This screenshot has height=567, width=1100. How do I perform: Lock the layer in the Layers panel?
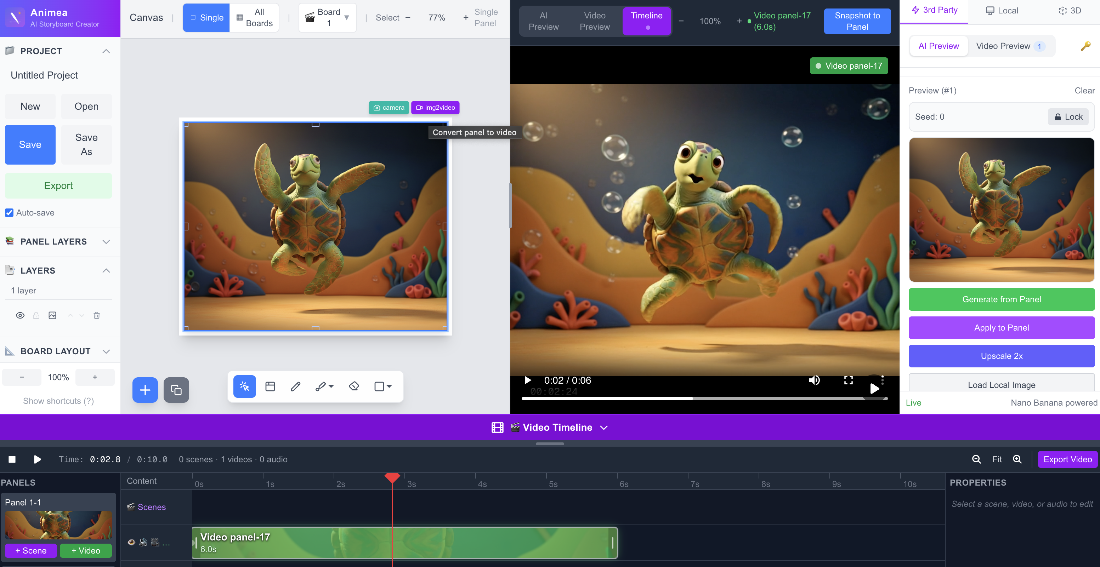click(36, 315)
